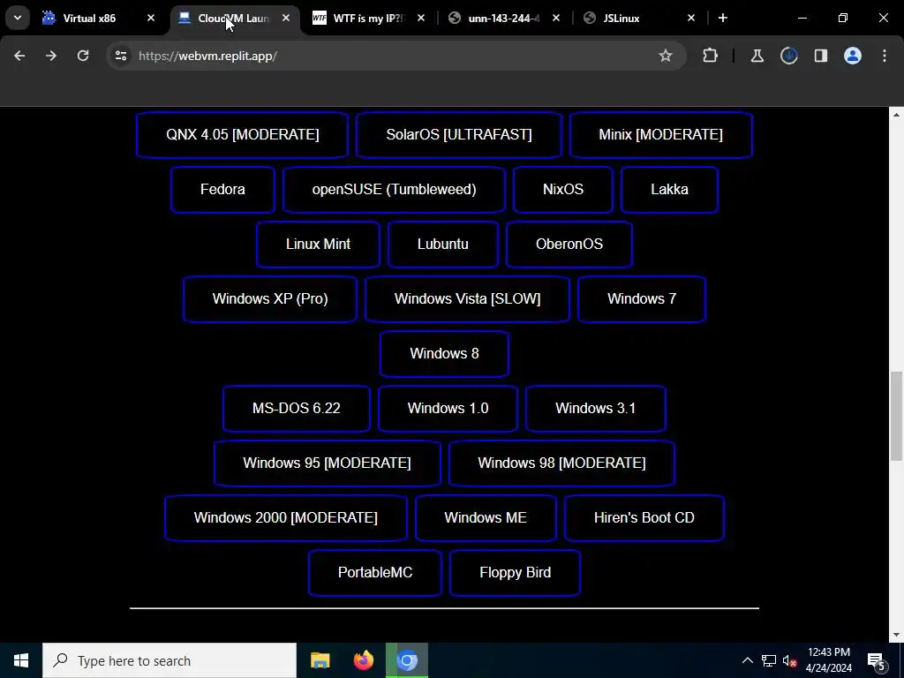The image size is (904, 678).
Task: Switch to the unn-143-244 tab
Action: click(503, 18)
